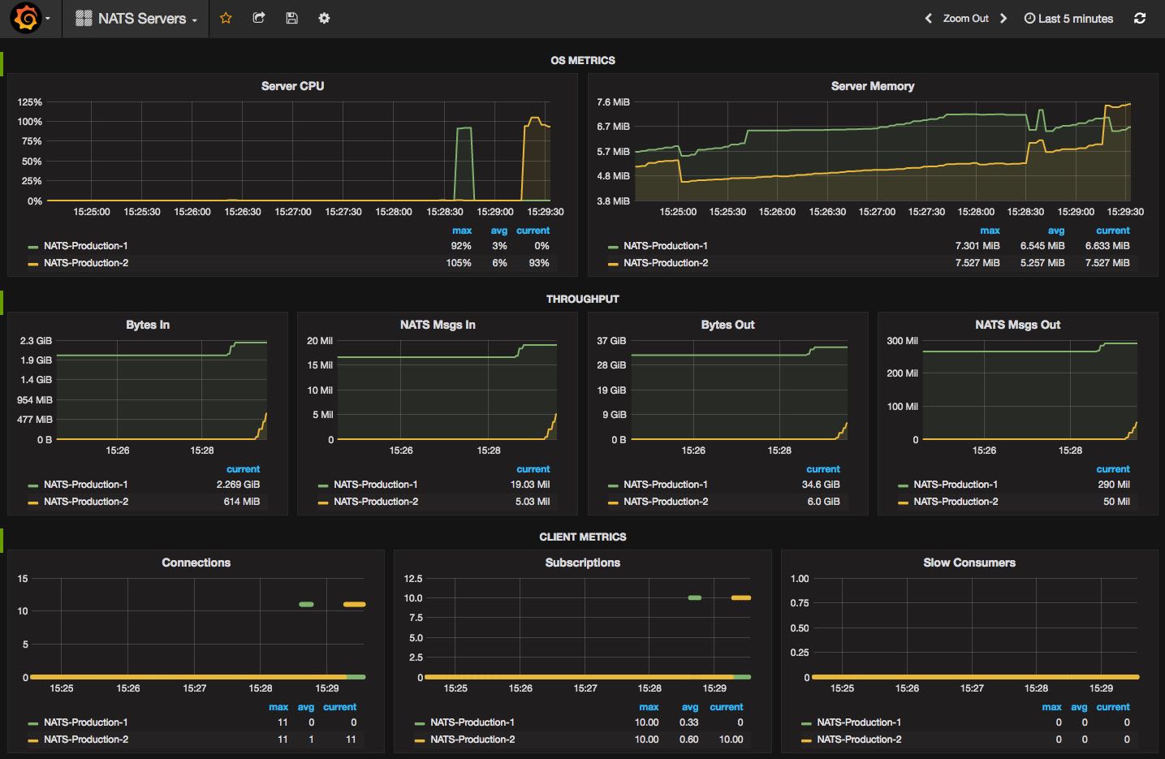This screenshot has width=1165, height=759.
Task: Open the Grafana logo menu
Action: click(x=29, y=18)
